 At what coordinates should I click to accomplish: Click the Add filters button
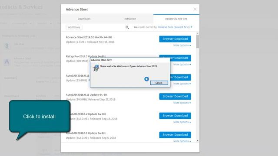click(x=74, y=27)
